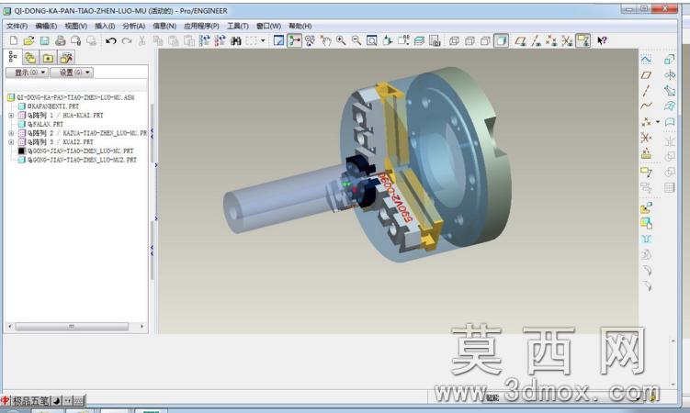The width and height of the screenshot is (690, 413).
Task: Open the 帮助(H) menu
Action: tap(300, 26)
